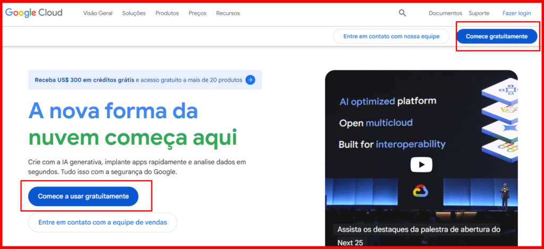Open the Soluções menu
The image size is (544, 249).
134,13
